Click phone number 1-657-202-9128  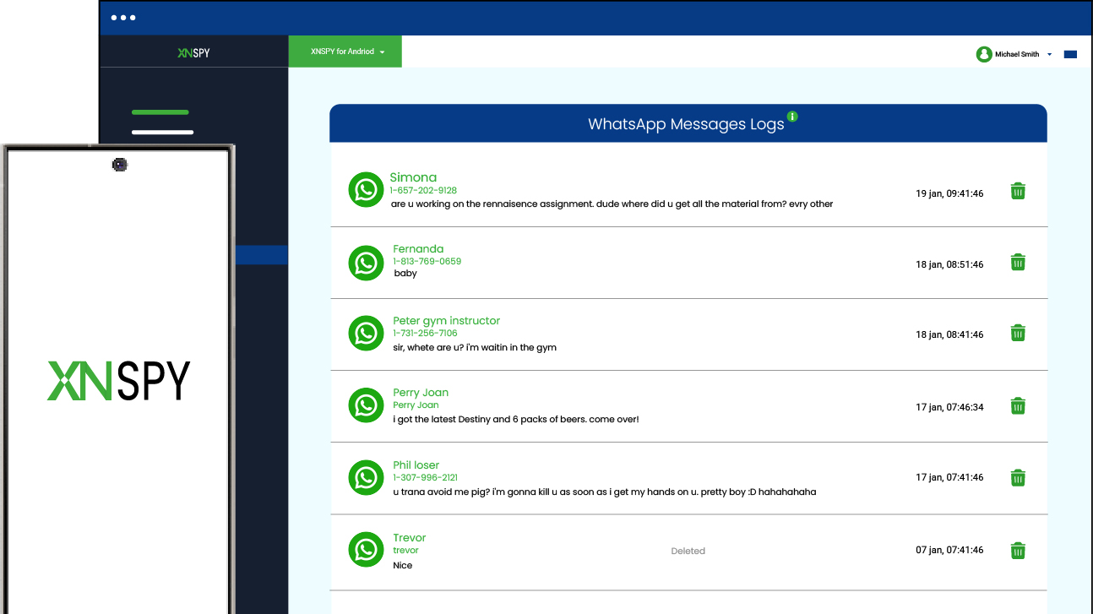(423, 191)
